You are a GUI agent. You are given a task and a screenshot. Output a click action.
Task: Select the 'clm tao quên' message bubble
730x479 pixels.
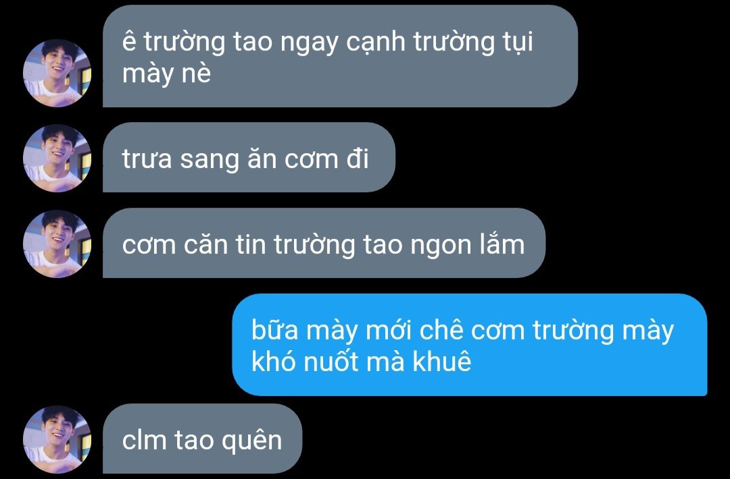(203, 439)
